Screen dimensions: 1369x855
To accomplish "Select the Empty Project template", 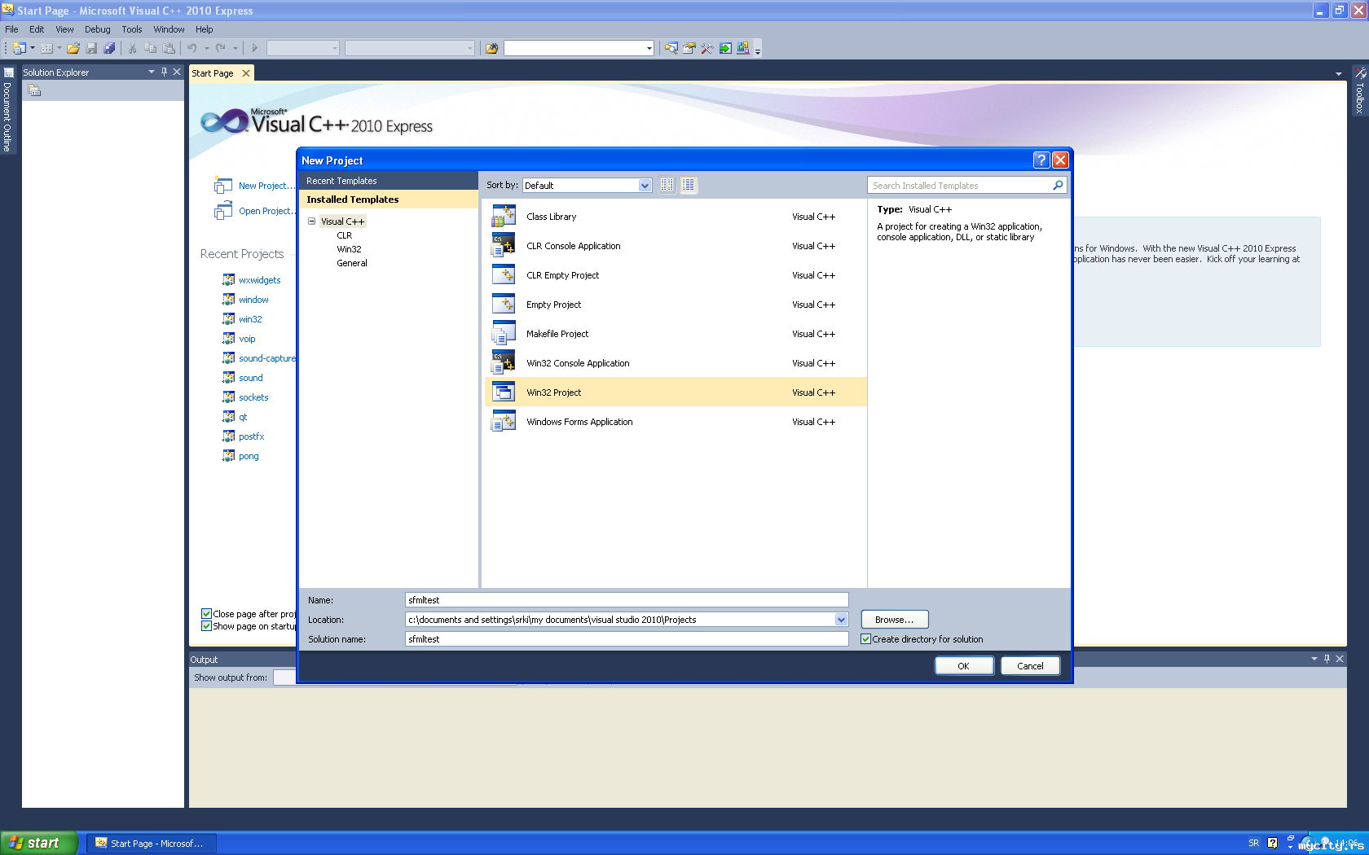I will [x=676, y=304].
